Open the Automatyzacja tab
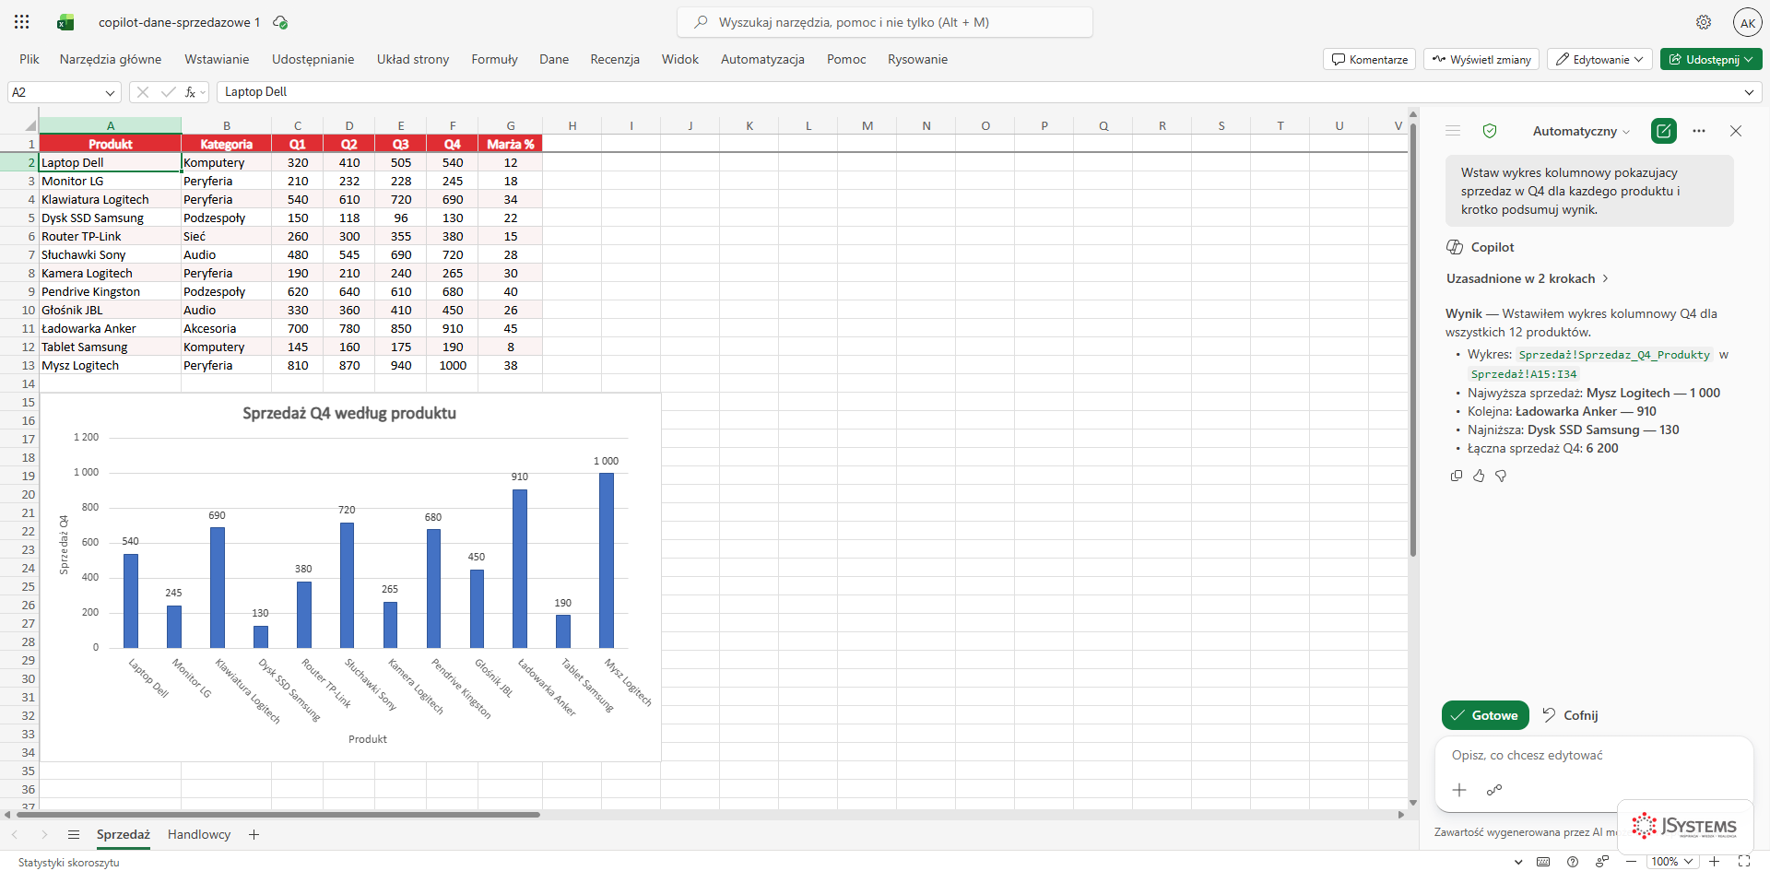This screenshot has height=871, width=1770. [x=762, y=59]
